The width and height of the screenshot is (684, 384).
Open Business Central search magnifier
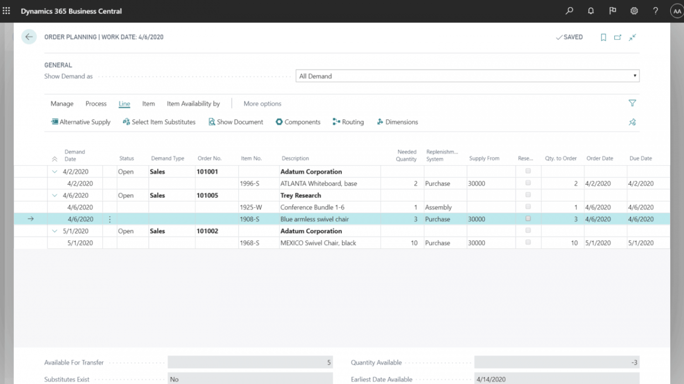pyautogui.click(x=569, y=10)
